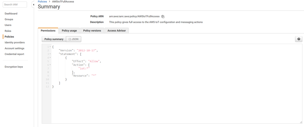Navigate to the IAM Dashboard
This screenshot has height=127, width=304.
(x=11, y=14)
